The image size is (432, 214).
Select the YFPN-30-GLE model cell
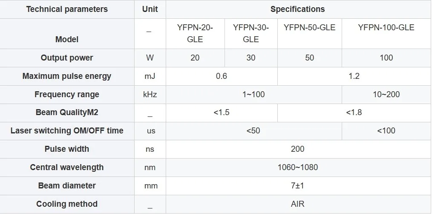(x=251, y=34)
